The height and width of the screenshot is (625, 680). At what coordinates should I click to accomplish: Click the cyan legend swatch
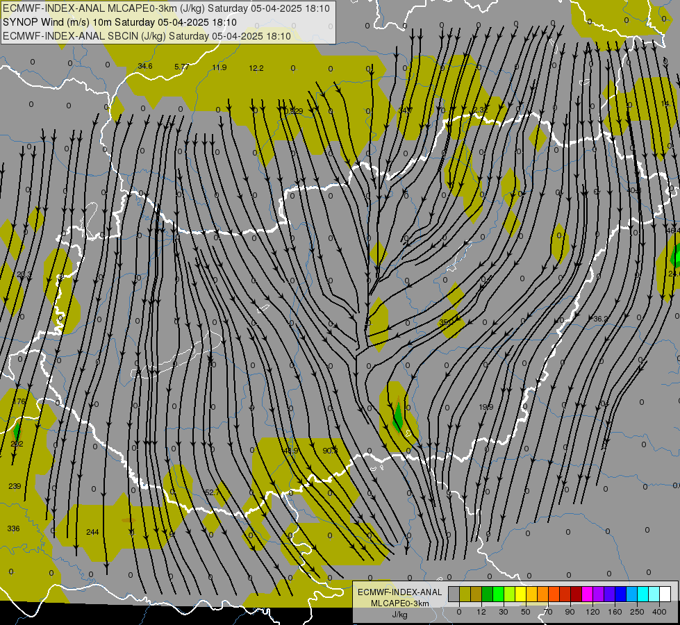pyautogui.click(x=644, y=594)
